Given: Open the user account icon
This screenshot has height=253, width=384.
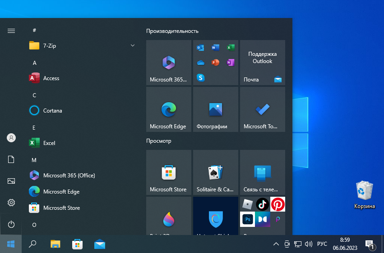Looking at the screenshot, I should pyautogui.click(x=11, y=138).
